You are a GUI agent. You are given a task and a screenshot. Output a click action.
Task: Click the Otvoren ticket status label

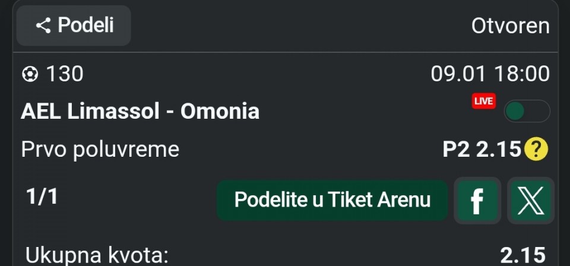[x=510, y=26]
